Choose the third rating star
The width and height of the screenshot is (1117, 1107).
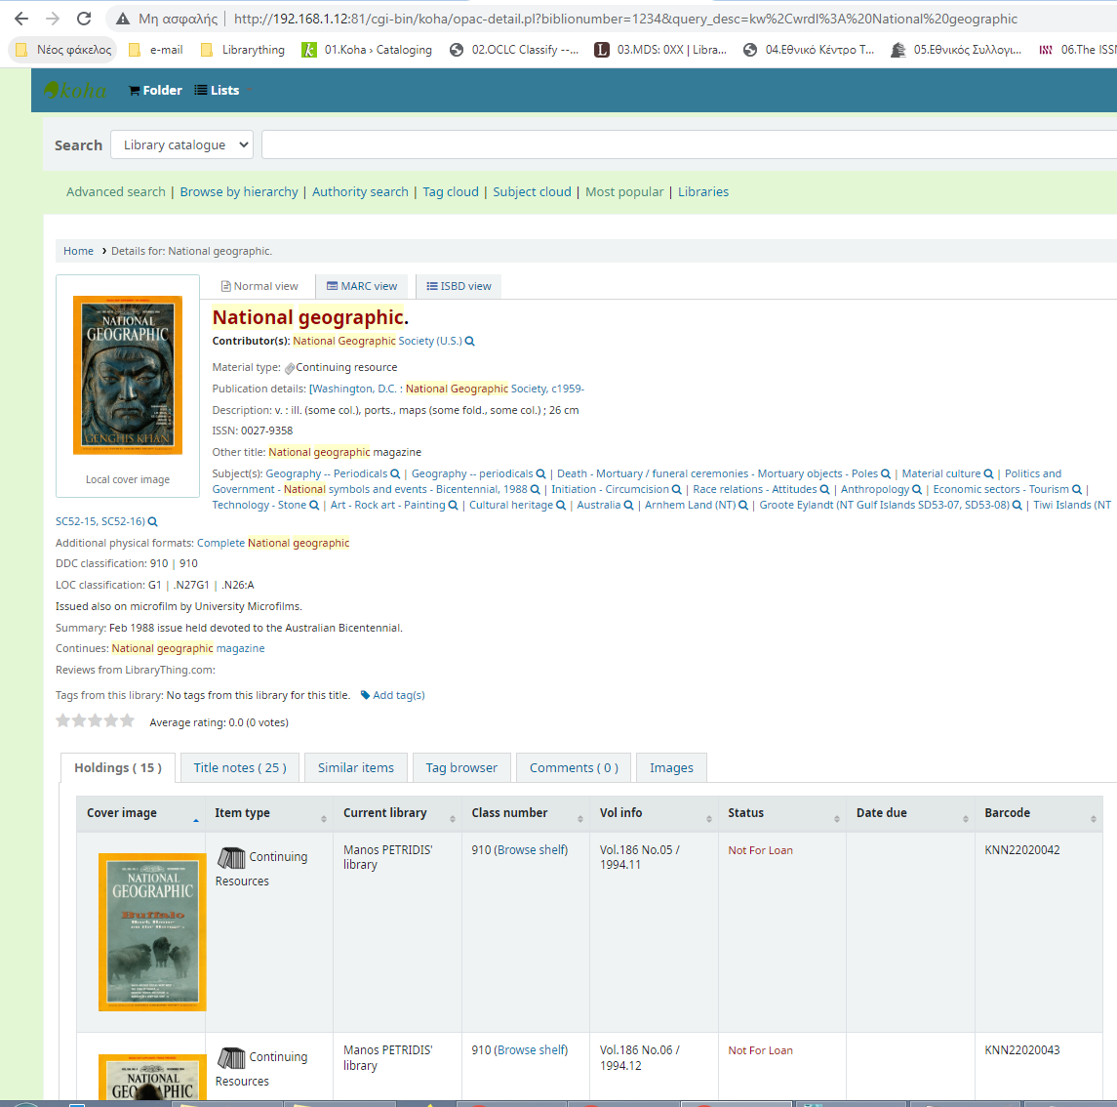coord(96,721)
